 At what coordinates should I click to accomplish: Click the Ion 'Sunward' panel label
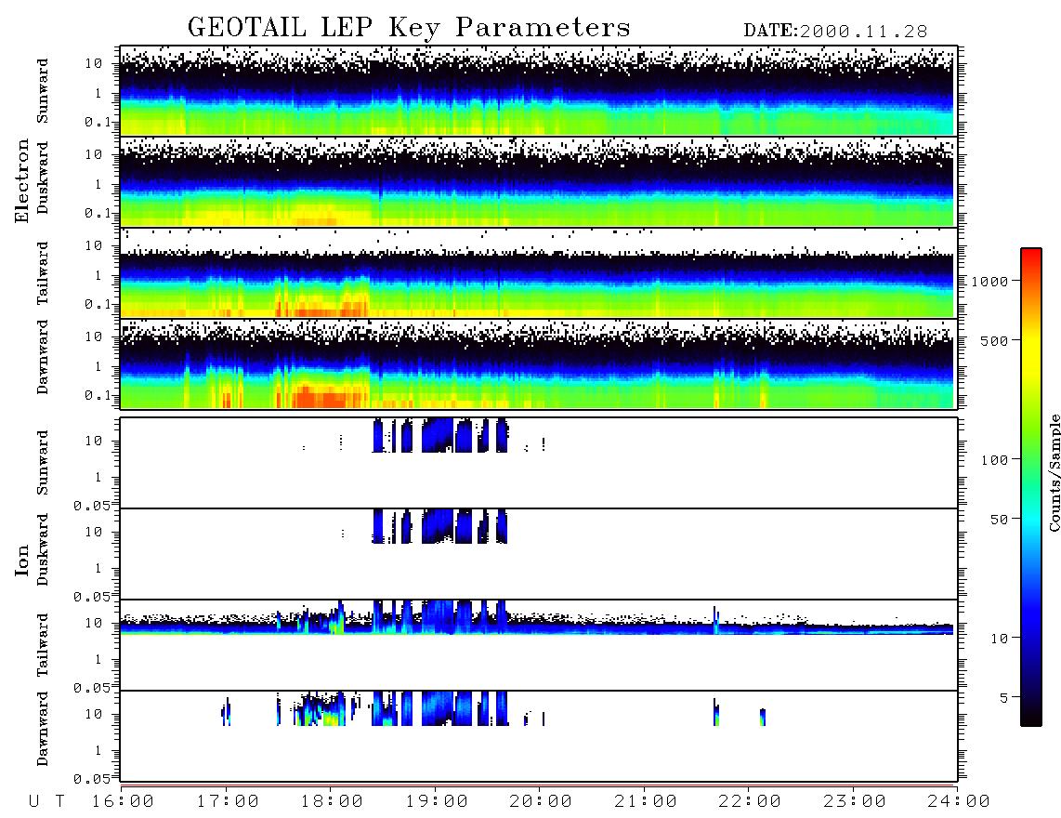tap(43, 463)
